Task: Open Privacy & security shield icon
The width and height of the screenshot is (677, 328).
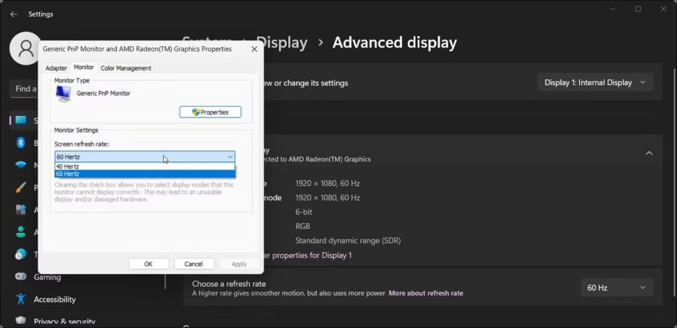Action: coord(20,320)
